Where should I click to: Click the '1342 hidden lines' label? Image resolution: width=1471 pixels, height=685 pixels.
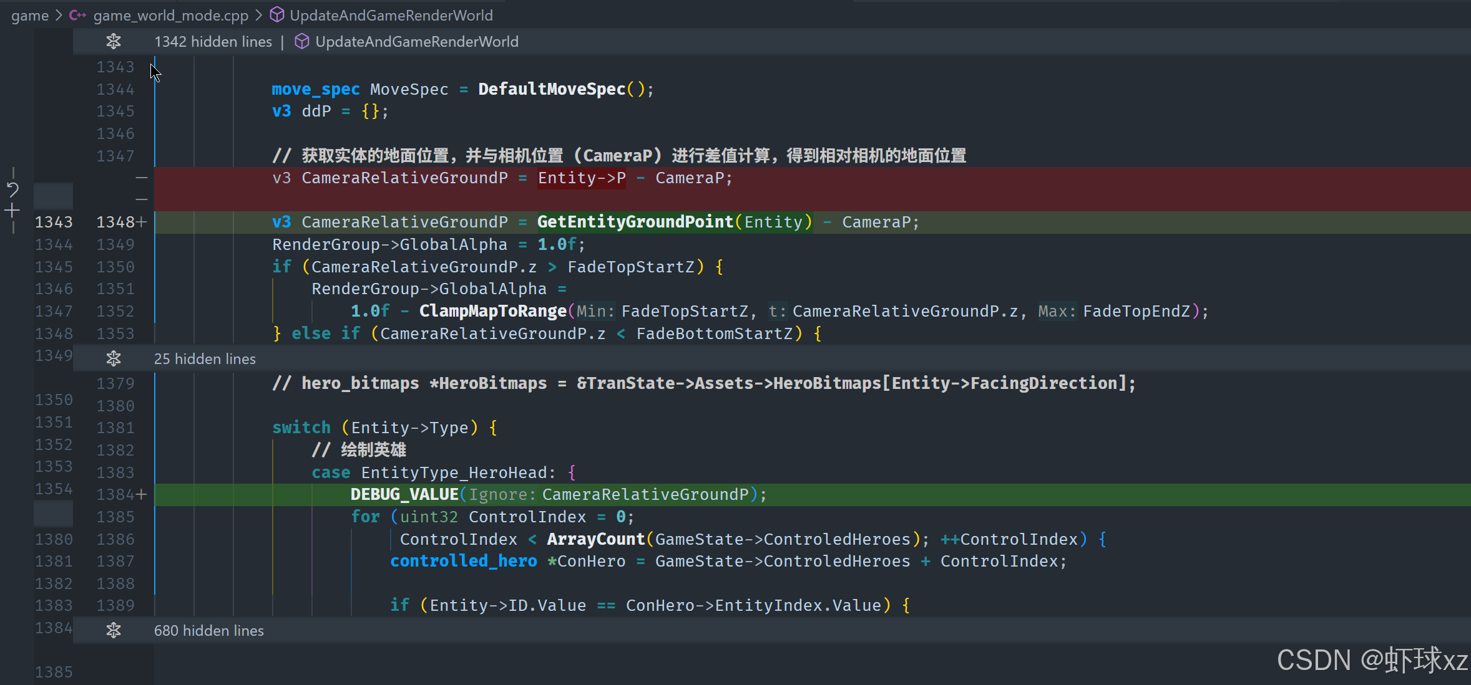point(213,42)
